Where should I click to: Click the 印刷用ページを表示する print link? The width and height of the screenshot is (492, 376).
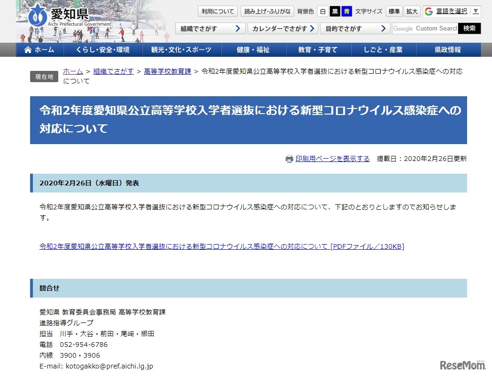point(331,159)
